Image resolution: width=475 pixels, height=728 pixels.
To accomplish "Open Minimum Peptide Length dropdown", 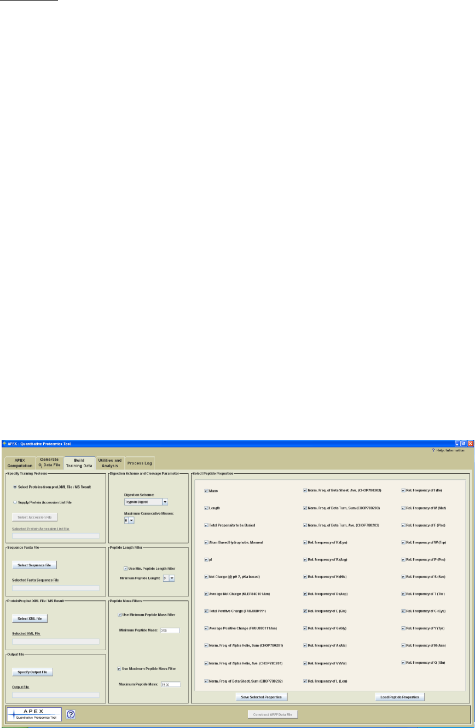I will pyautogui.click(x=169, y=577).
